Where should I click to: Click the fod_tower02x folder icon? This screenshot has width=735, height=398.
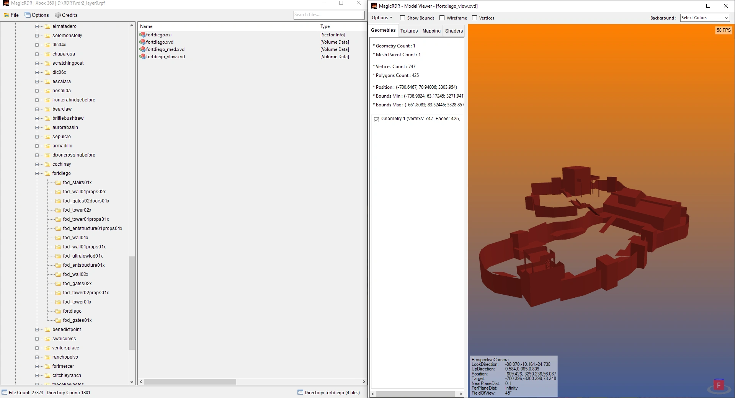(58, 210)
